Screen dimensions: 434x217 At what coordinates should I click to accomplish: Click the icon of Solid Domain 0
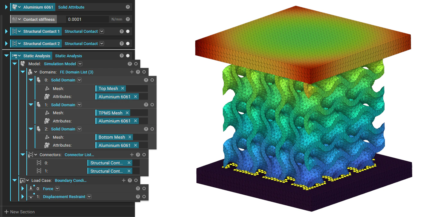(38, 80)
